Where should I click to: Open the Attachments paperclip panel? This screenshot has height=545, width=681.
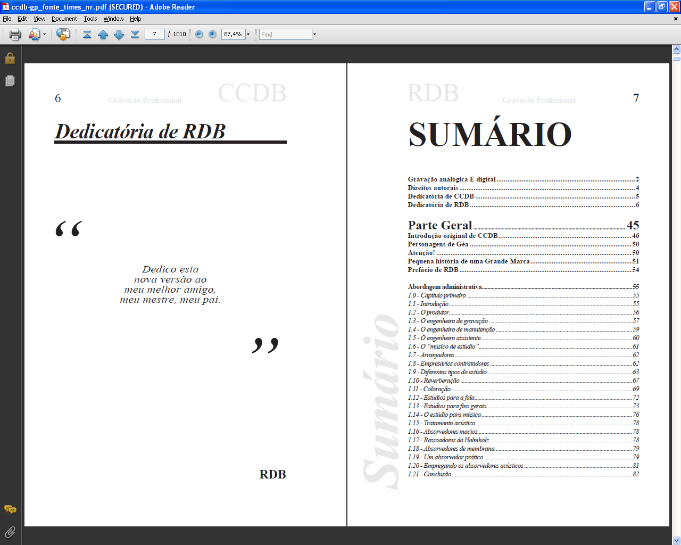pos(10,532)
